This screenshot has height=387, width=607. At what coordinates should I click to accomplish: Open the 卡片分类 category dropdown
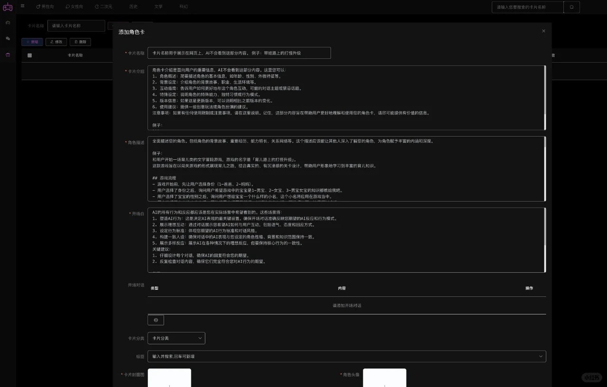[176, 338]
